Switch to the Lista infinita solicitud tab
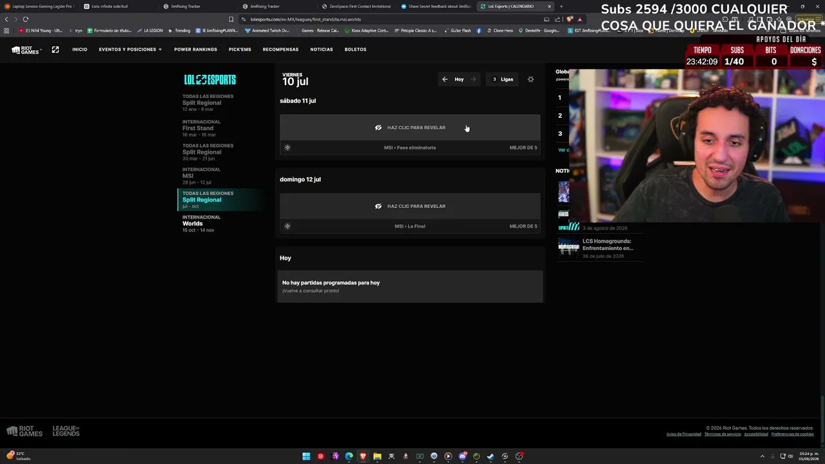This screenshot has height=464, width=825. pyautogui.click(x=119, y=6)
